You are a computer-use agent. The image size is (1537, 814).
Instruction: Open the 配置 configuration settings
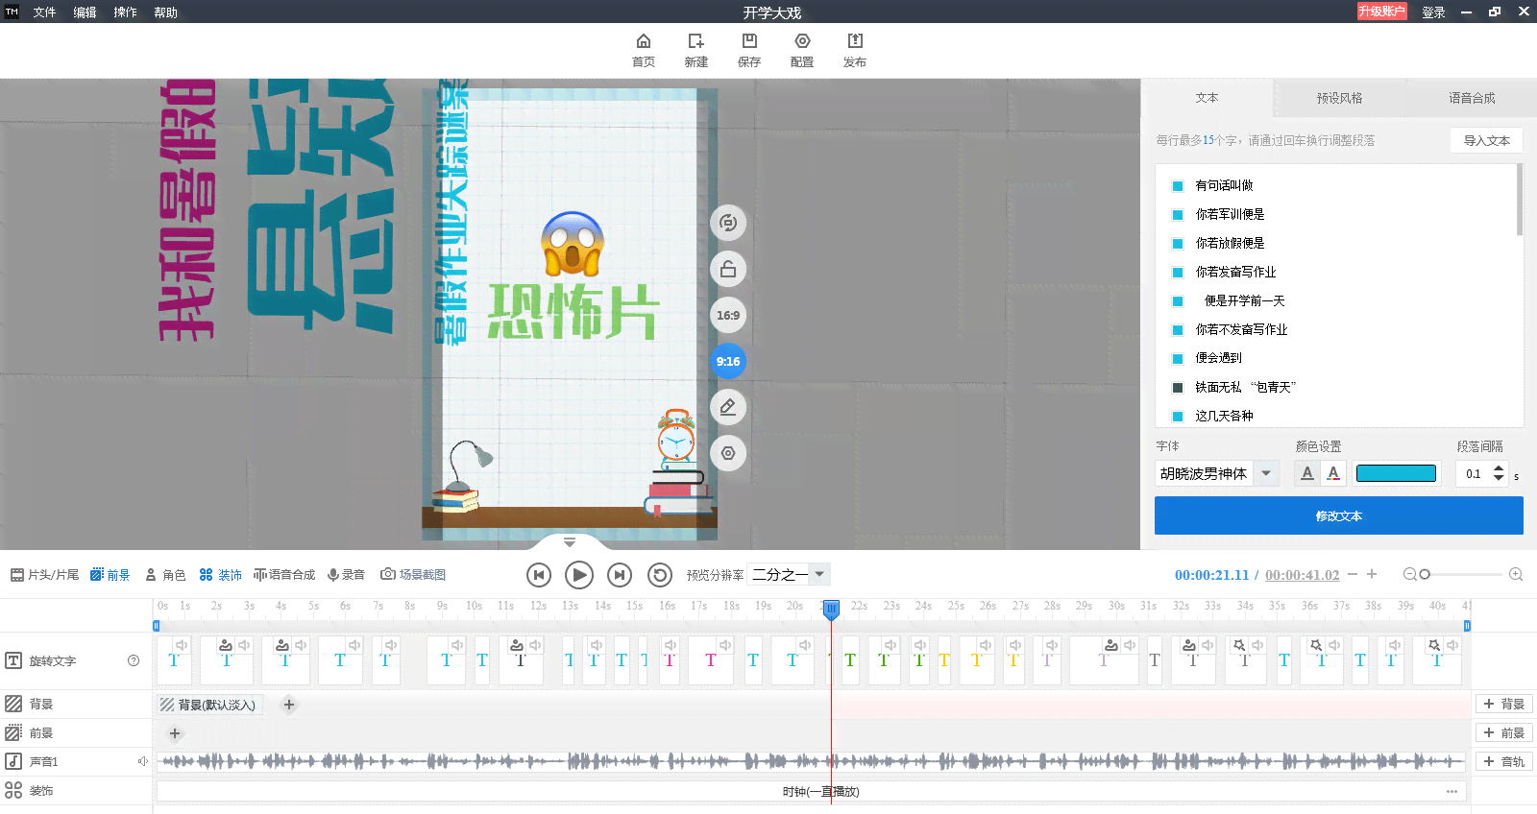[x=802, y=50]
